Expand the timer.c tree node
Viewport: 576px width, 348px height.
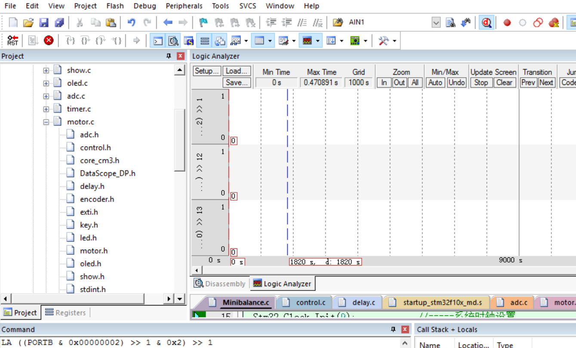click(x=46, y=109)
